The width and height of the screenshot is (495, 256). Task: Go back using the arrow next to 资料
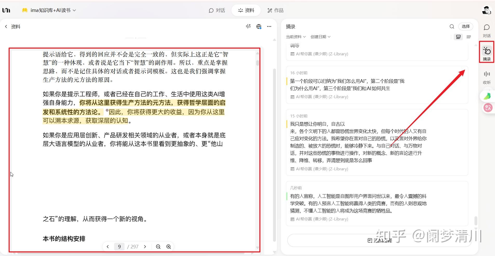[6, 26]
